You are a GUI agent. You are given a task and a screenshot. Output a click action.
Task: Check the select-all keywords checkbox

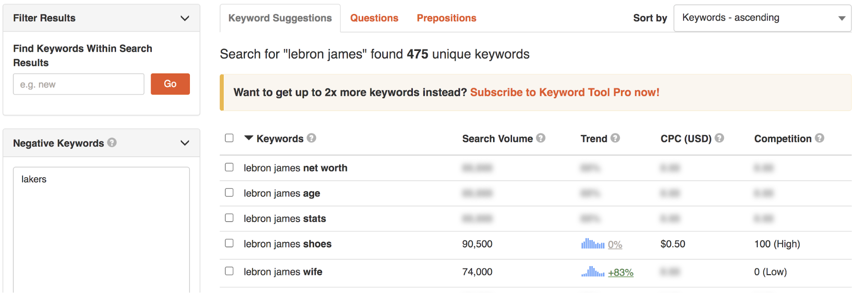(x=229, y=138)
